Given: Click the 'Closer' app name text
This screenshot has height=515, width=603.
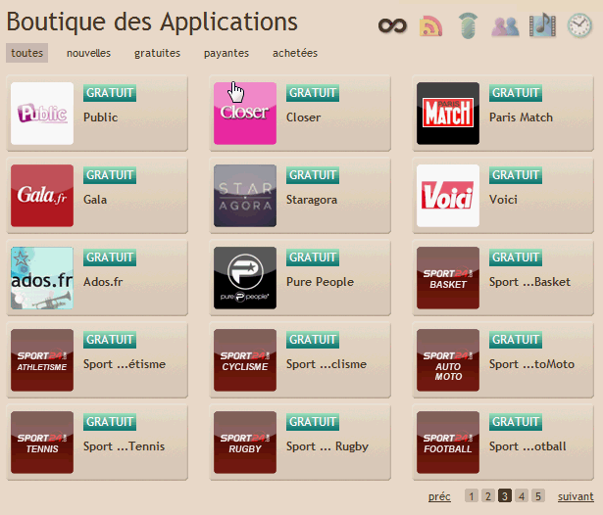Looking at the screenshot, I should [x=303, y=117].
